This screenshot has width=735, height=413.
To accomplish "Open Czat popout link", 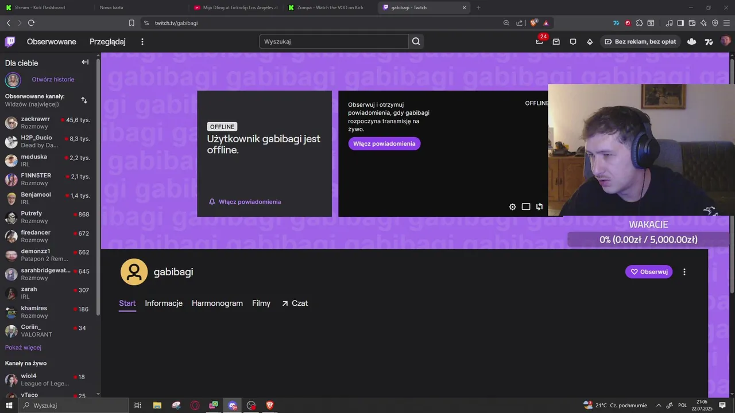I will pos(295,303).
